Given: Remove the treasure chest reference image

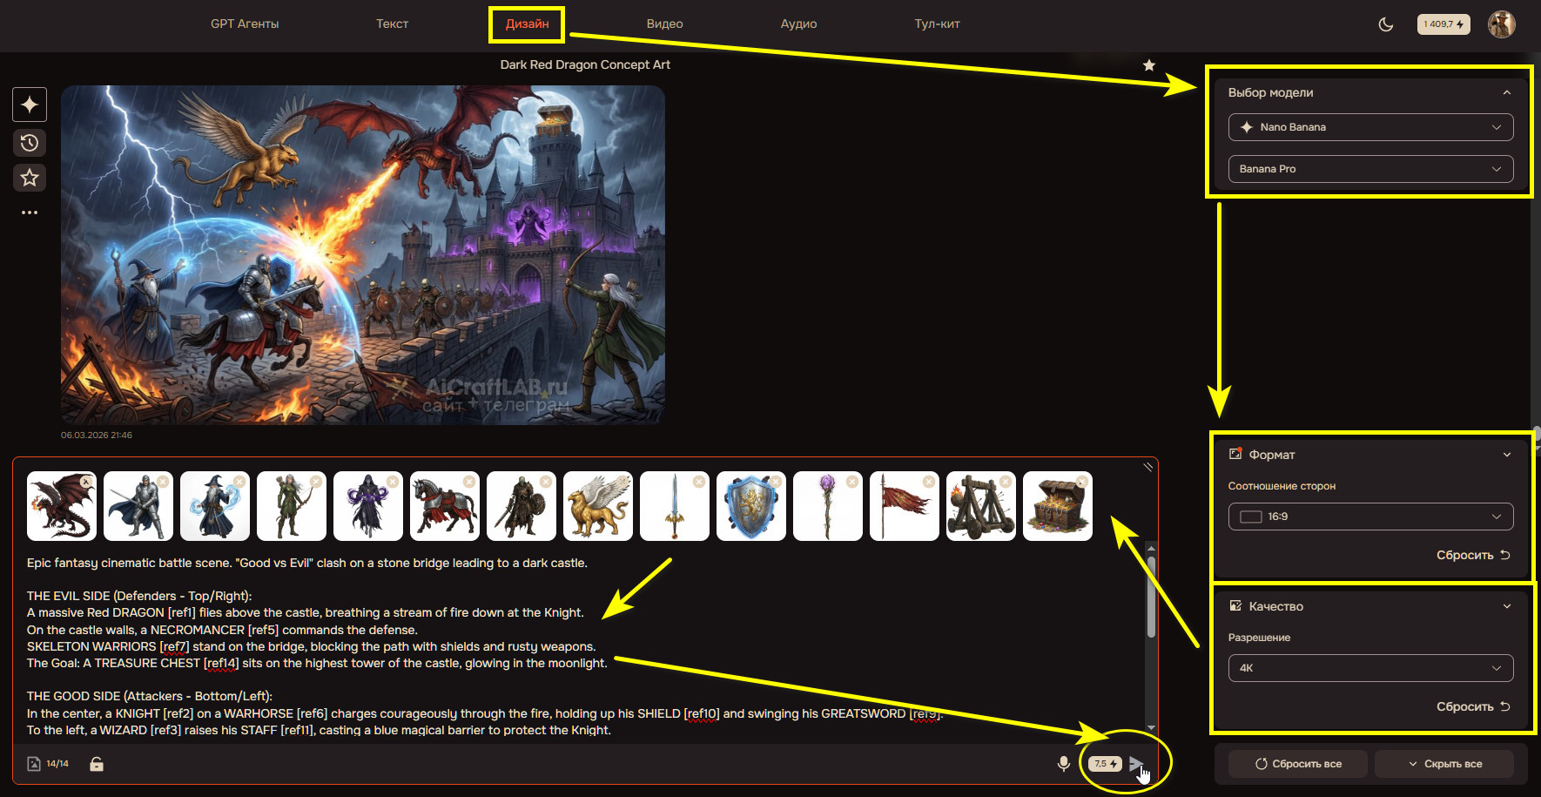Looking at the screenshot, I should click(1082, 481).
